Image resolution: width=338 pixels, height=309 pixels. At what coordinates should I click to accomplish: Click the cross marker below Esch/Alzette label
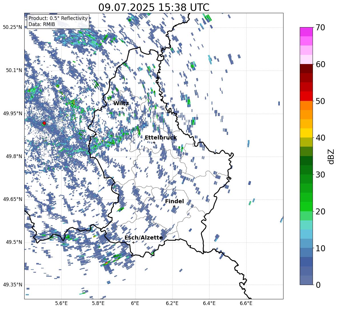click(133, 242)
